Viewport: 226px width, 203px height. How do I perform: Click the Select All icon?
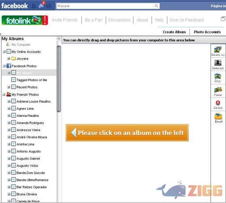tap(218, 50)
